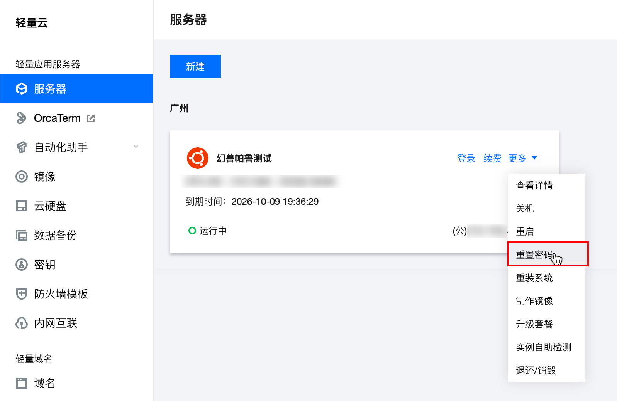Screen dimensions: 617x401
Task: Click the (公) public IP label
Action: click(459, 231)
